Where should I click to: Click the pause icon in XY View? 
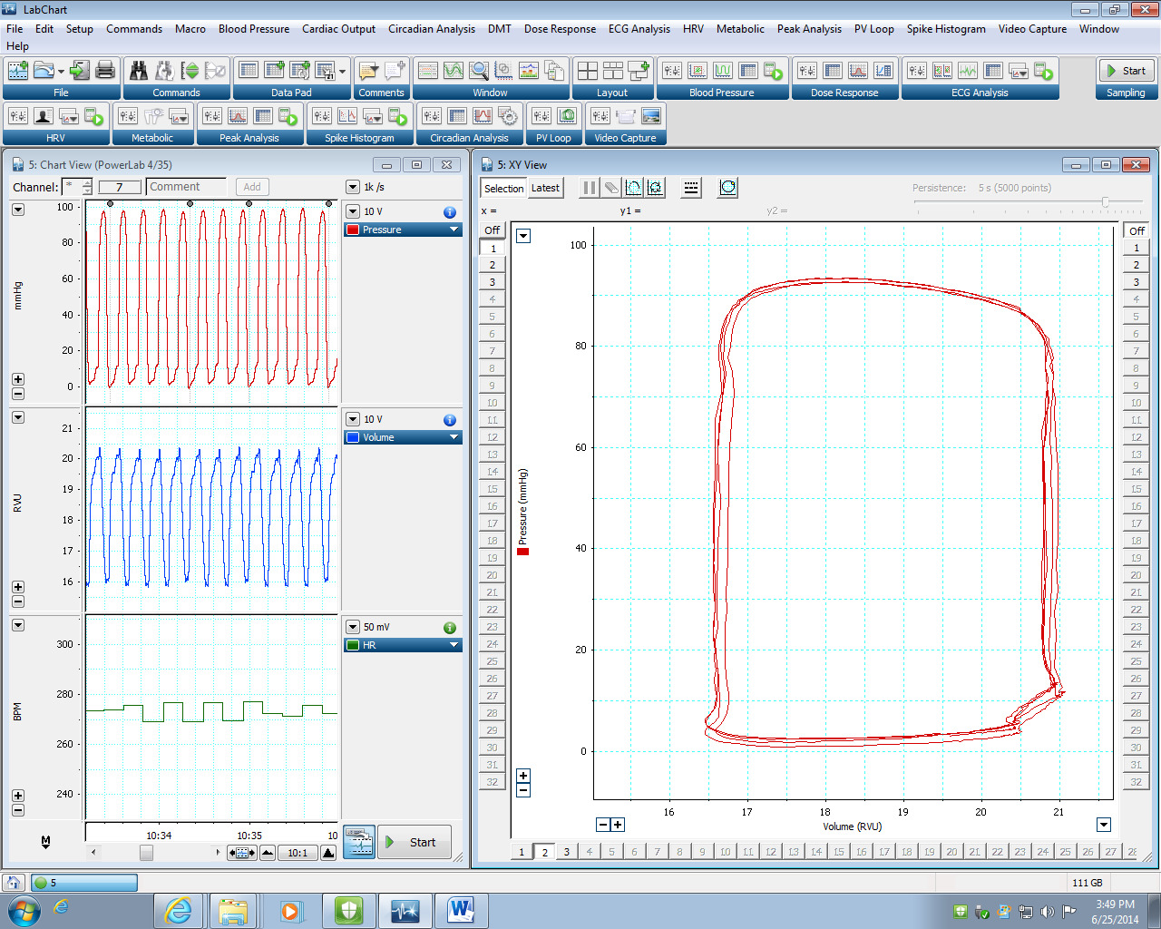tap(589, 188)
